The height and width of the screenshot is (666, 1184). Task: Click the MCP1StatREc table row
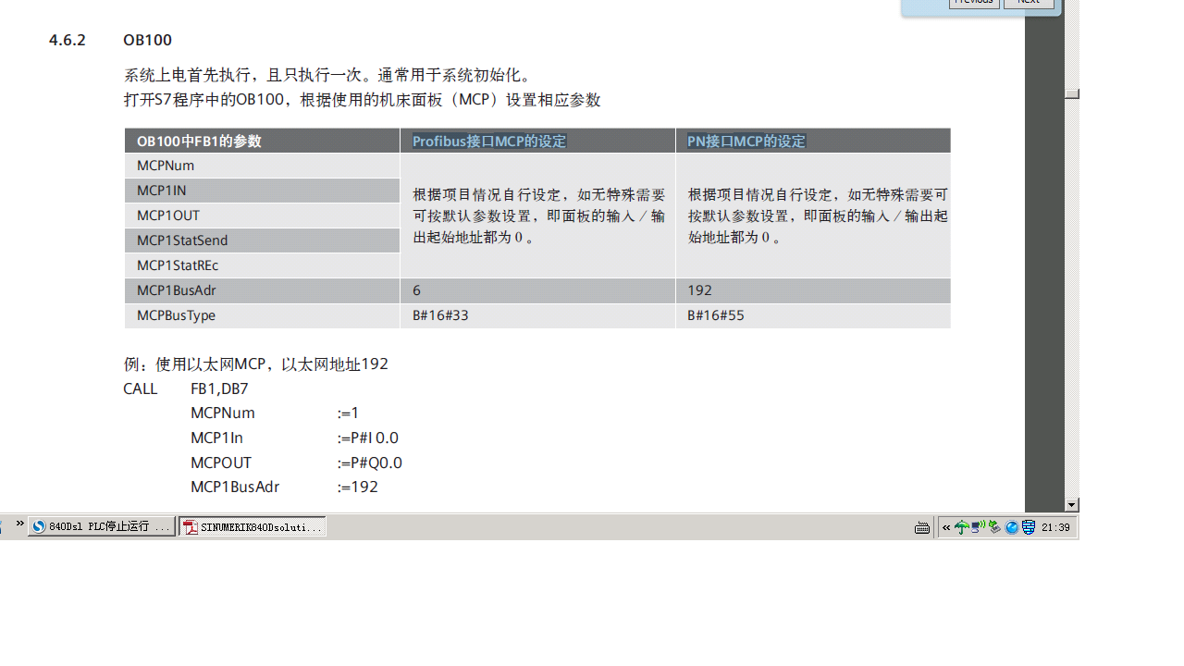point(262,265)
